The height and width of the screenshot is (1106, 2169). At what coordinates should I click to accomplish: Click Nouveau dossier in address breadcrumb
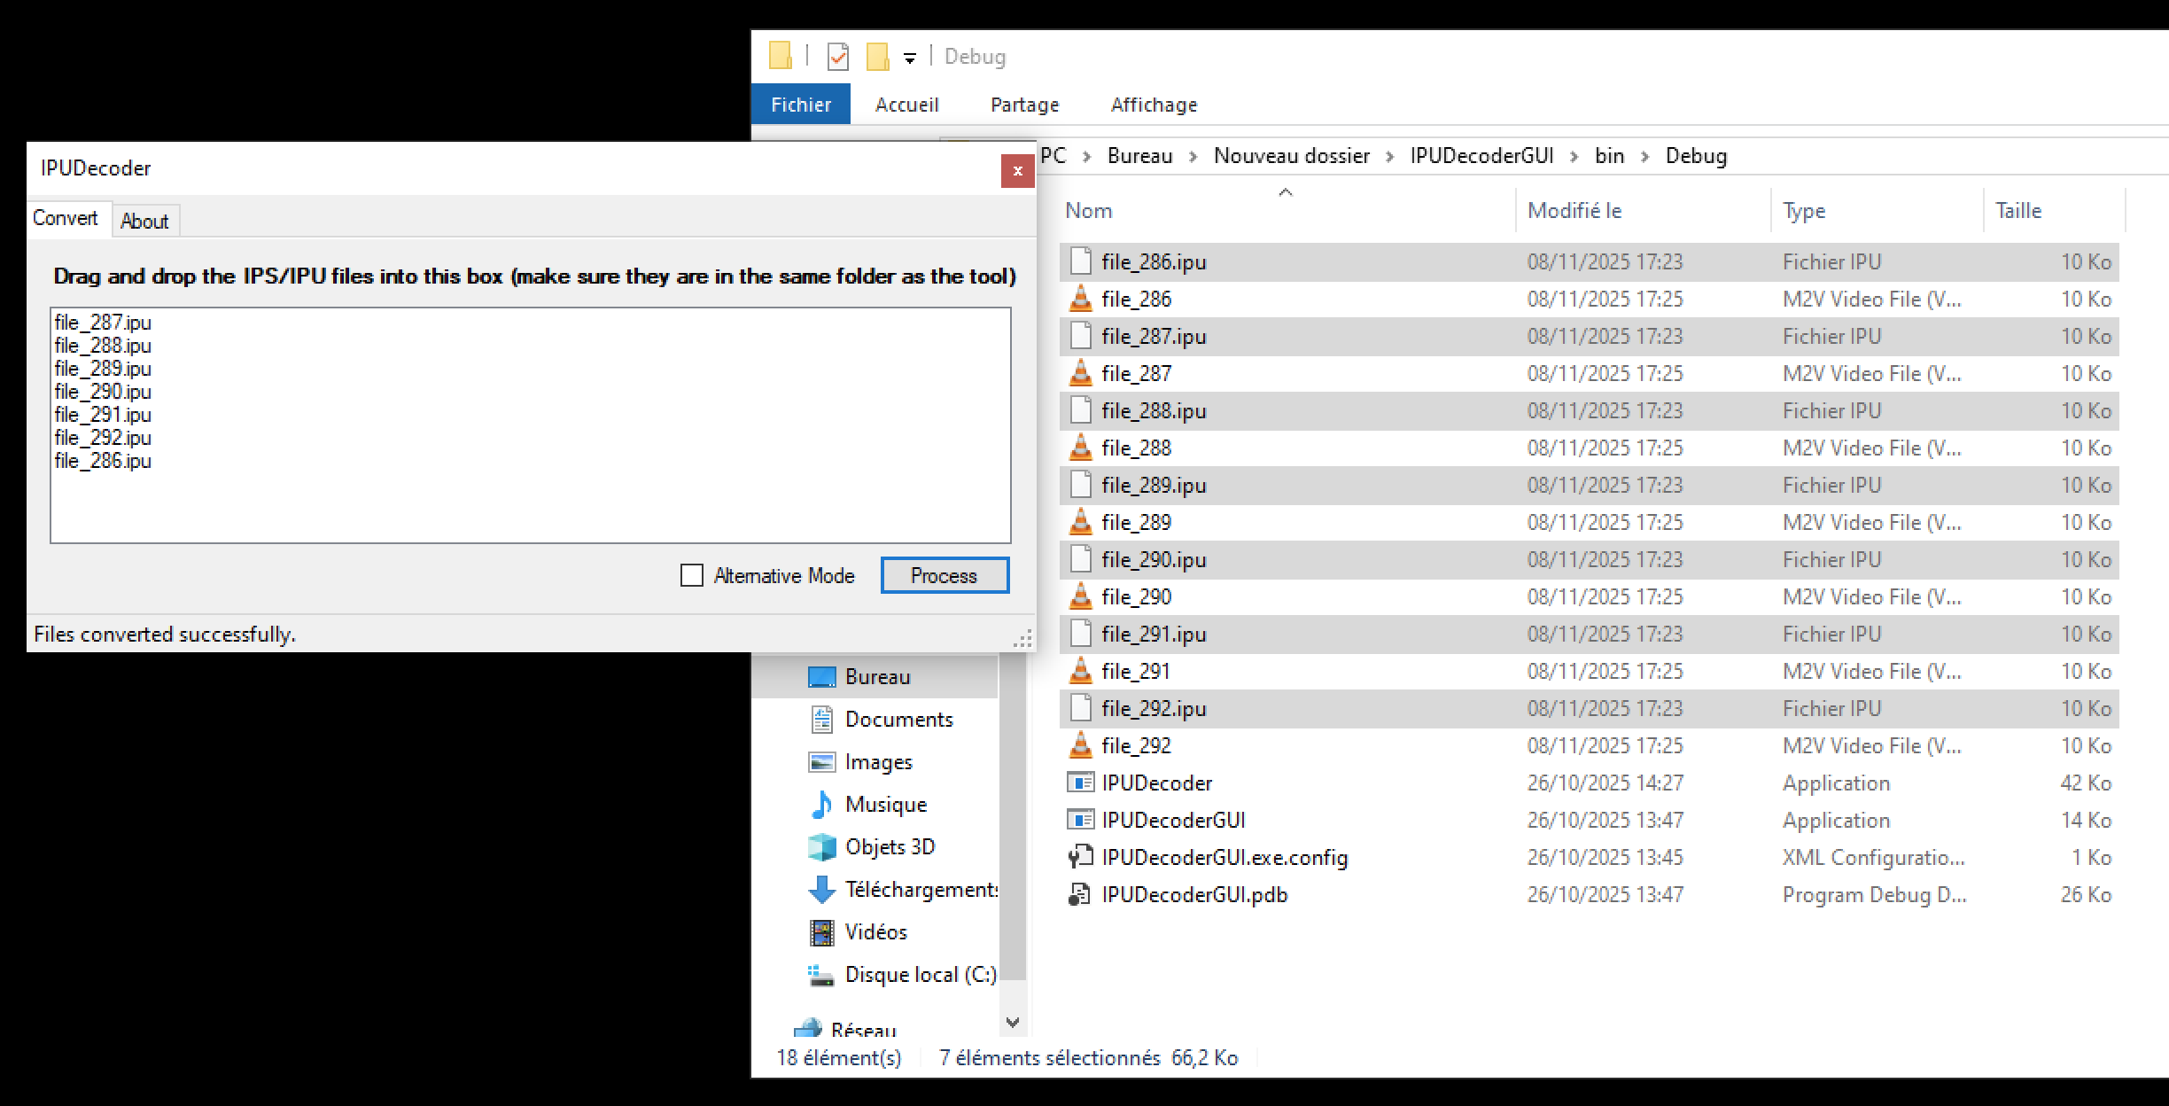tap(1291, 156)
